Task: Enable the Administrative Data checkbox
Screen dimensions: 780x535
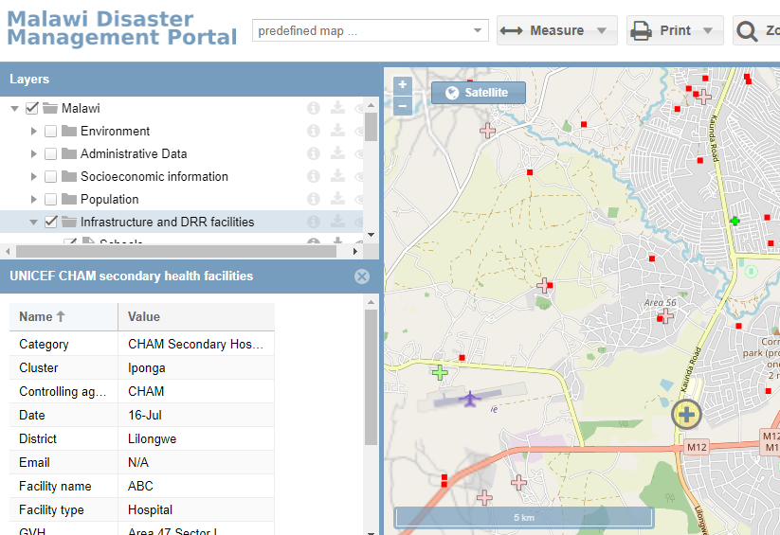Action: [51, 154]
